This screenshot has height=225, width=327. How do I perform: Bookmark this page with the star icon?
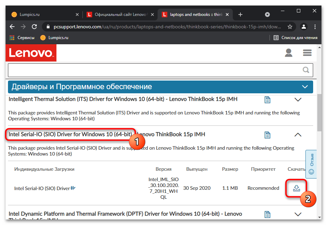click(x=290, y=27)
